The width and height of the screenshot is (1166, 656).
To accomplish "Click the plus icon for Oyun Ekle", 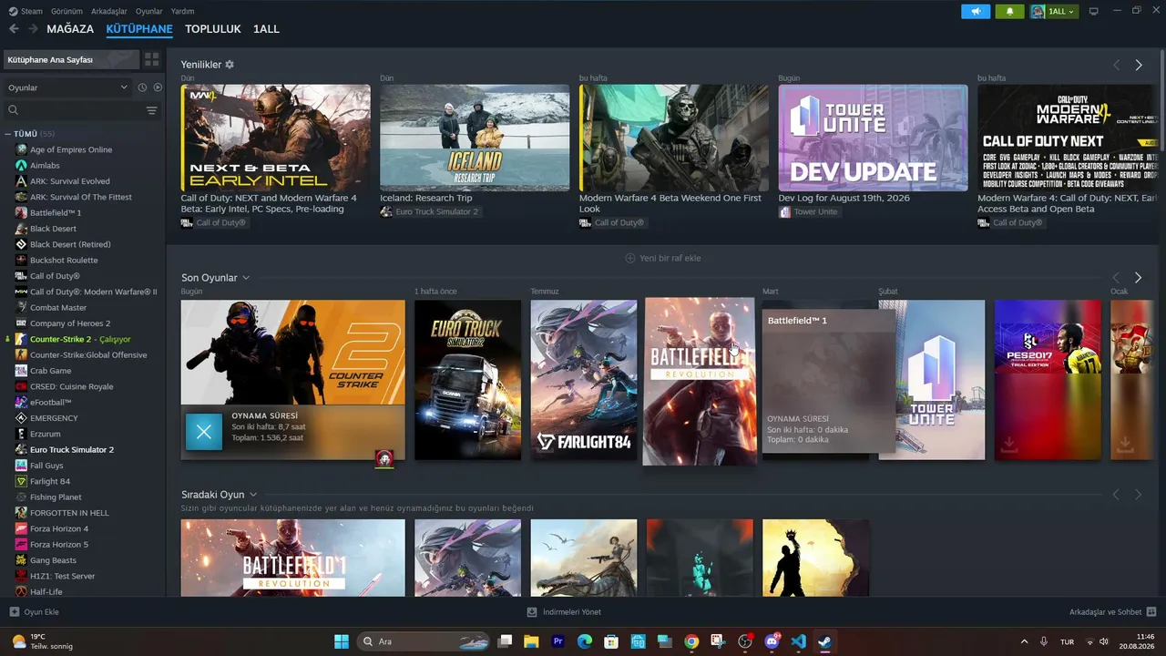I will (14, 612).
